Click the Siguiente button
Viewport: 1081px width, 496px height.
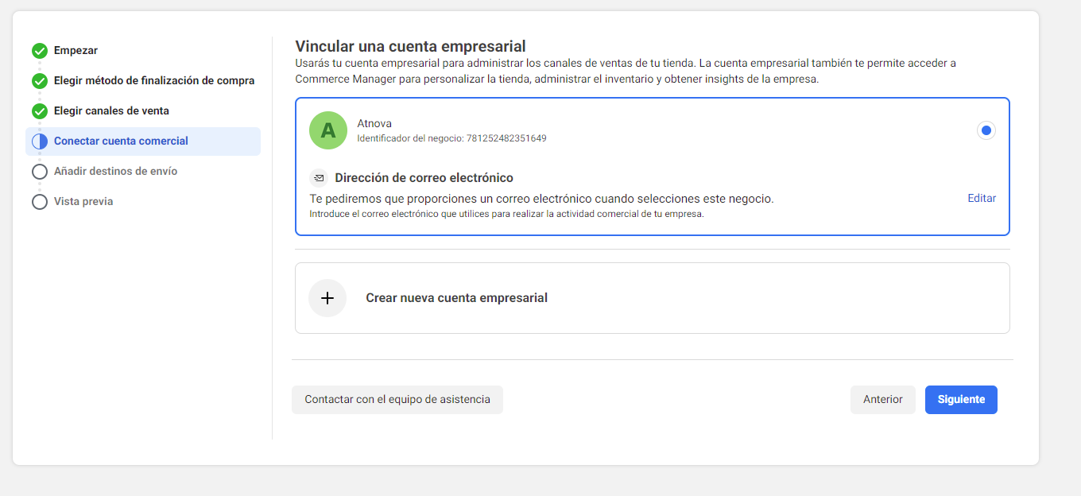tap(961, 400)
